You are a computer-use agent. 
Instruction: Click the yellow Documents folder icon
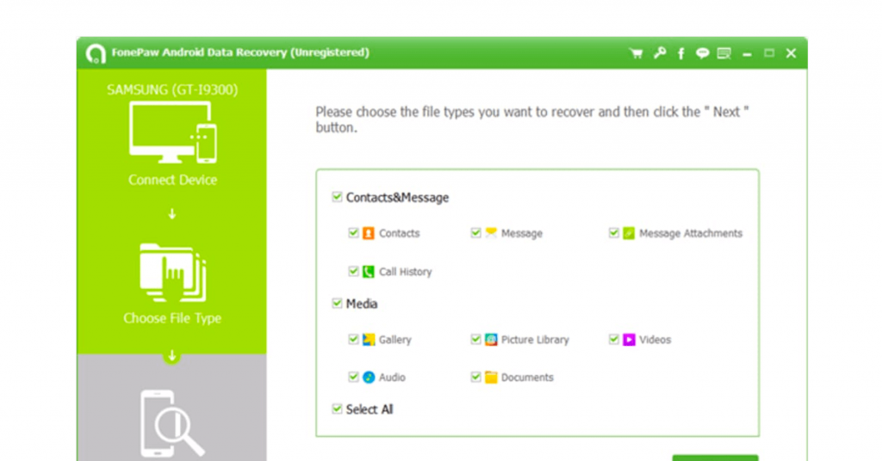point(491,378)
